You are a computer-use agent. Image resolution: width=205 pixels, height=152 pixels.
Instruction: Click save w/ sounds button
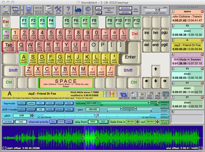tap(38, 13)
